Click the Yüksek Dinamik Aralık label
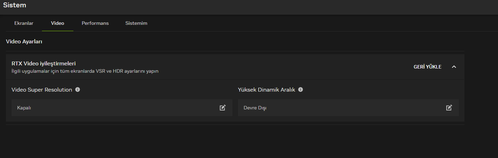Screen dimensions: 498x158 tap(267, 90)
